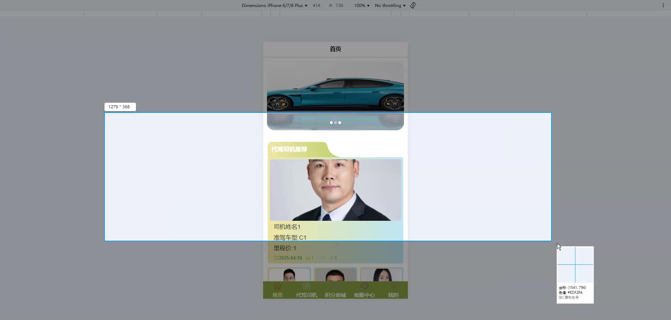Screen dimensions: 671x320
Task: Select the first carousel indicator dot
Action: 331,123
